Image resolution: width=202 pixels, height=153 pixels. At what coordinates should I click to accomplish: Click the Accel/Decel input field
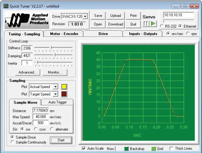pyautogui.click(x=41, y=123)
